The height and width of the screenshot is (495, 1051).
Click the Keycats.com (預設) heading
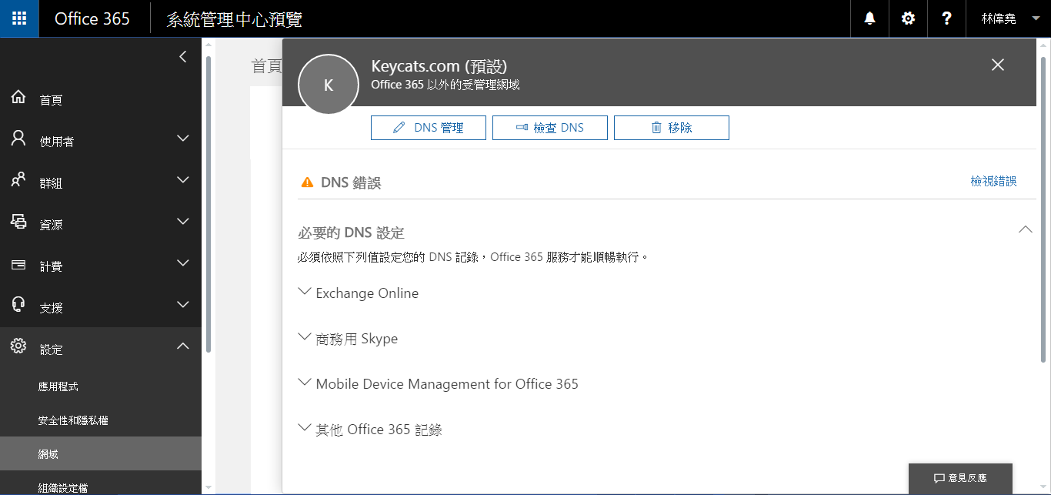coord(439,66)
